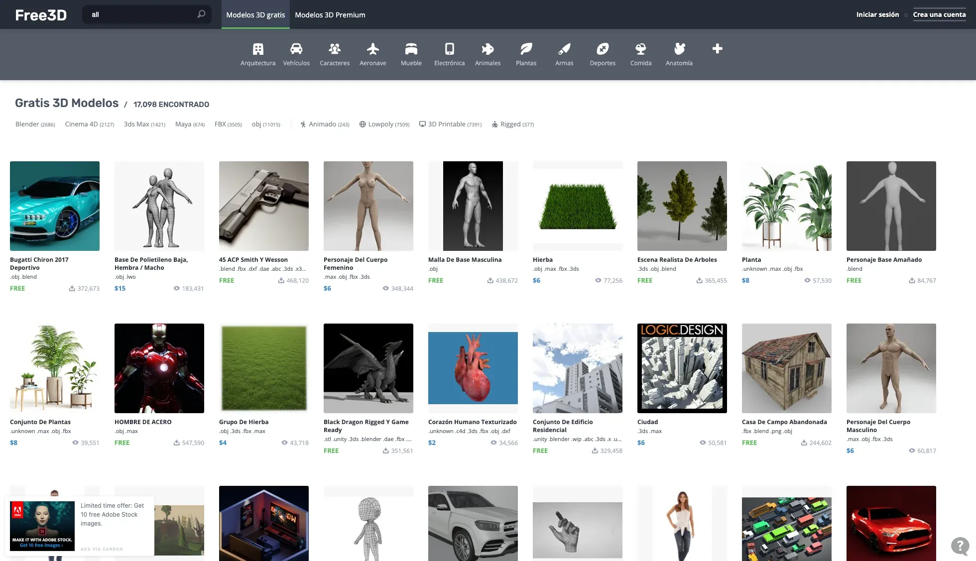Filter by 3D Printable models
Image resolution: width=976 pixels, height=561 pixels.
pos(451,124)
